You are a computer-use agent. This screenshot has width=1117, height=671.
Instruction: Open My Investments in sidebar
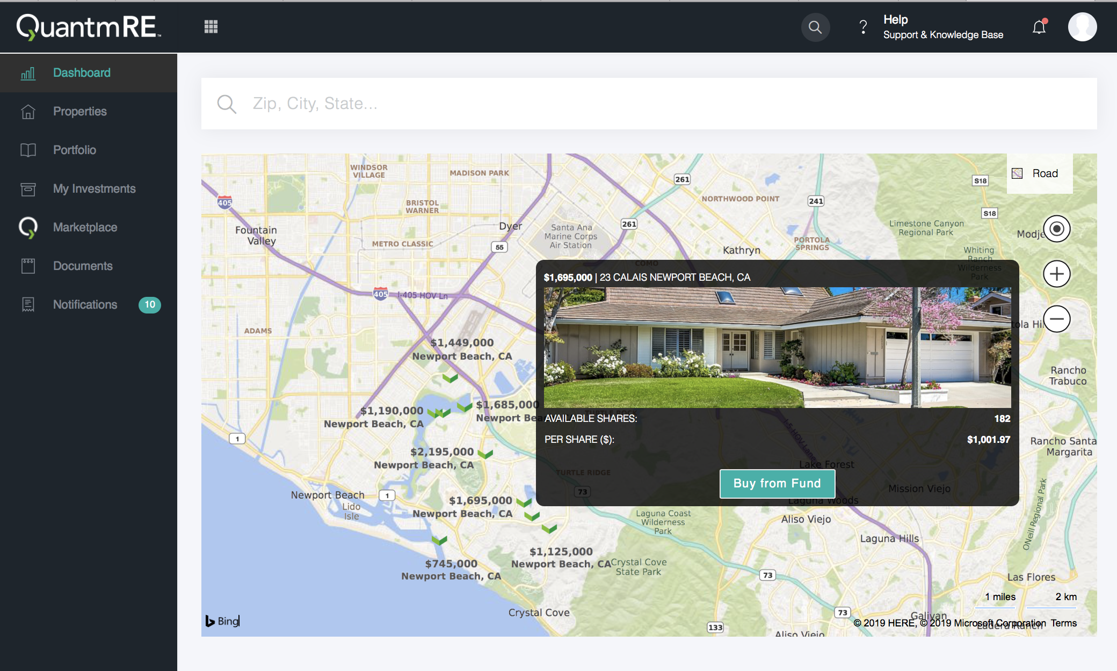click(x=89, y=189)
